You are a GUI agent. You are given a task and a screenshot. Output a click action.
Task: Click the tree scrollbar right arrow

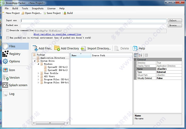click(67, 123)
